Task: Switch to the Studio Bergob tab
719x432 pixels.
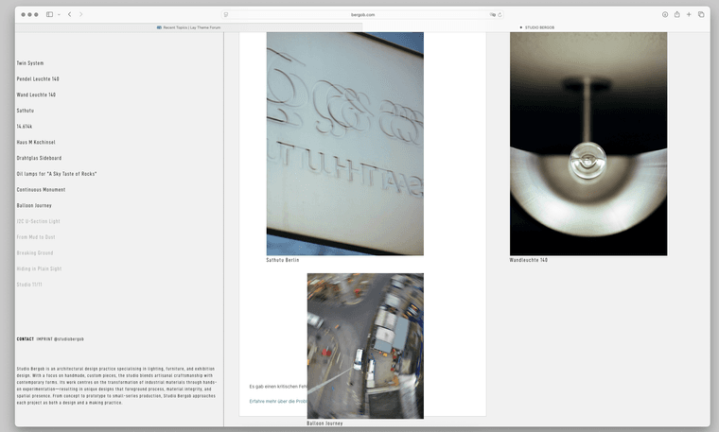Action: [x=537, y=27]
